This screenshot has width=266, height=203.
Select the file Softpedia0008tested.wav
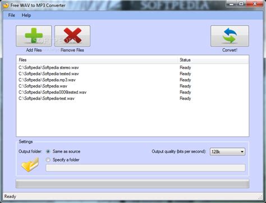53,92
